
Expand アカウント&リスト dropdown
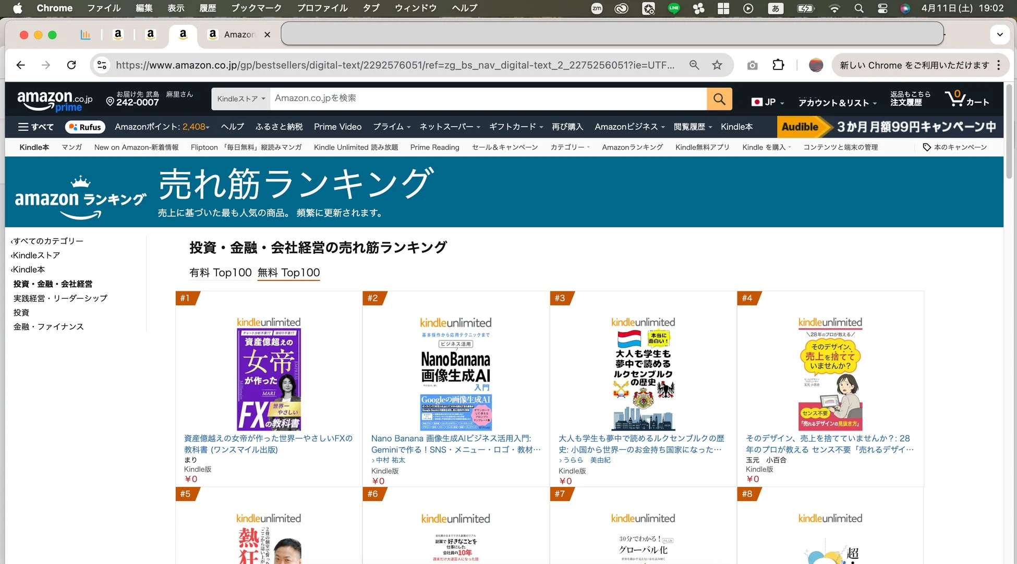pyautogui.click(x=838, y=103)
